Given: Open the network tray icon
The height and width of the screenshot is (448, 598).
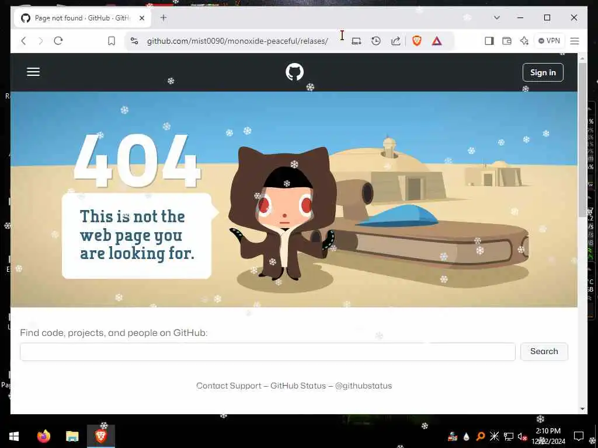Looking at the screenshot, I should point(509,436).
